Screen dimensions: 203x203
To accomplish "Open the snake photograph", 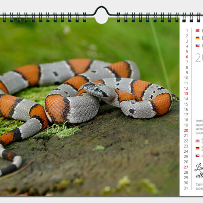I will [x=90, y=107].
